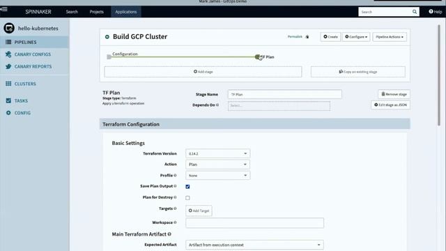This screenshot has width=446, height=251.
Task: Open the Configure dropdown button
Action: 356,37
